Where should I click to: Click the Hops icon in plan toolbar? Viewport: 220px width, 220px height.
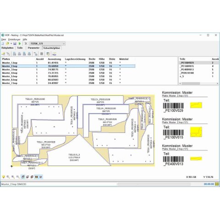point(54,54)
